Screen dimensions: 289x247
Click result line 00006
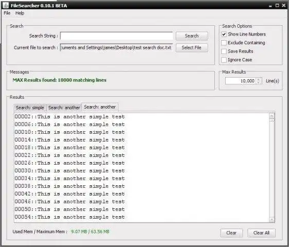(x=69, y=125)
